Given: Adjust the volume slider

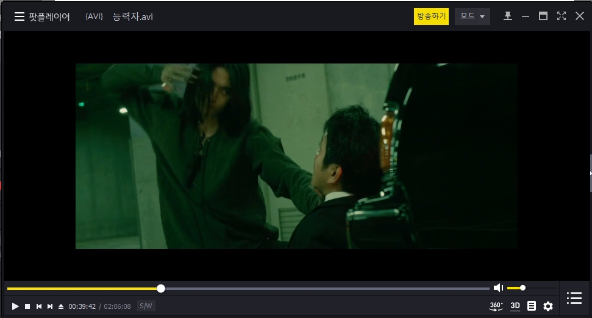Looking at the screenshot, I should pyautogui.click(x=522, y=288).
